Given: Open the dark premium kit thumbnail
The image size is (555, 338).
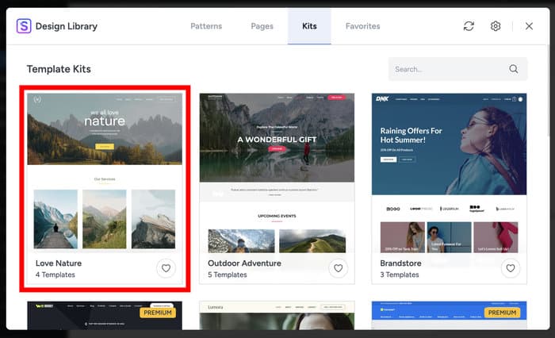Looking at the screenshot, I should point(105,316).
